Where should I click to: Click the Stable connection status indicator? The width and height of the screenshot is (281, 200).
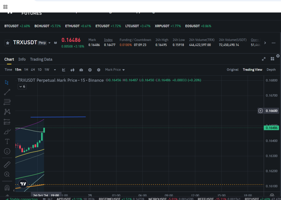point(21,199)
